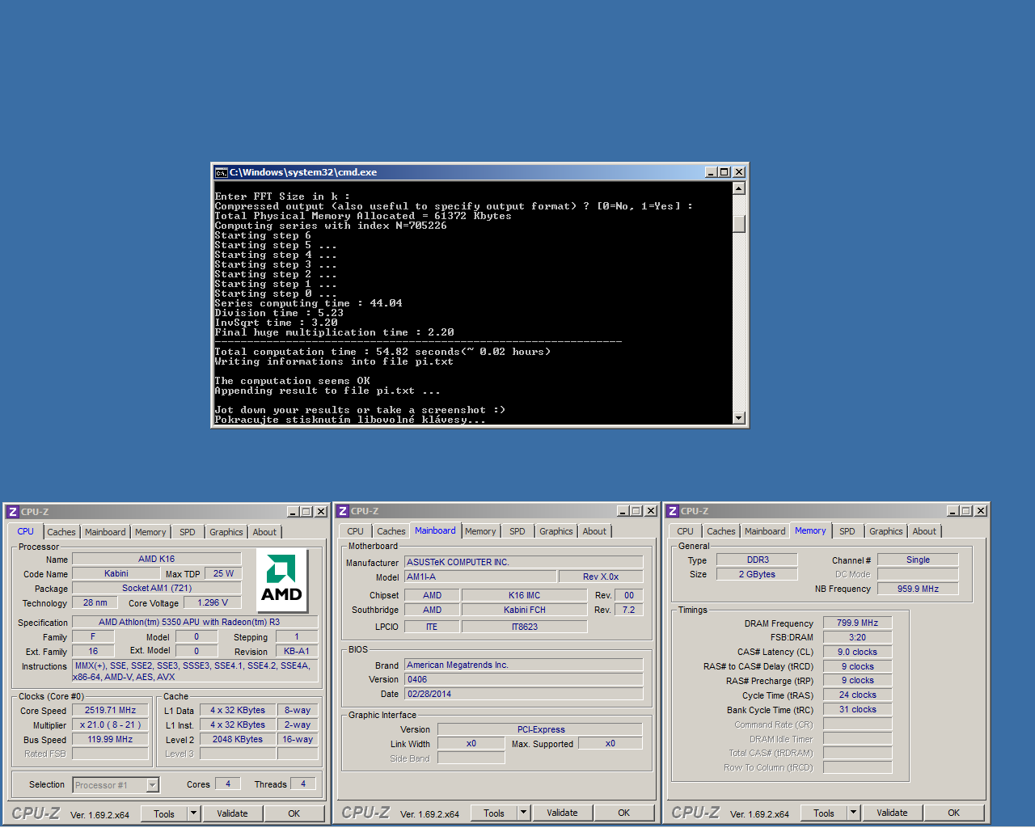Image resolution: width=1035 pixels, height=828 pixels.
Task: Open Graphics tab in right window
Action: tap(886, 531)
